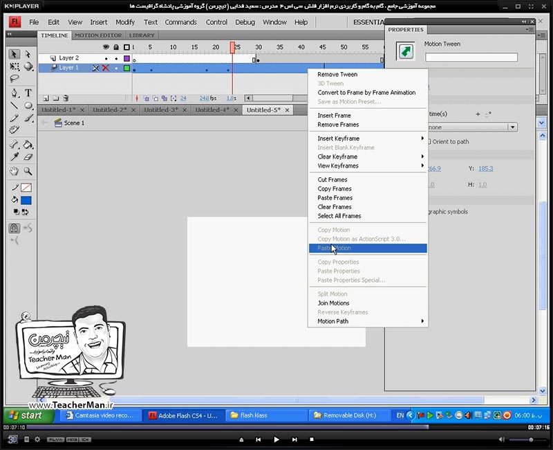This screenshot has width=553, height=450.
Task: Open the Modify menu
Action: click(125, 22)
